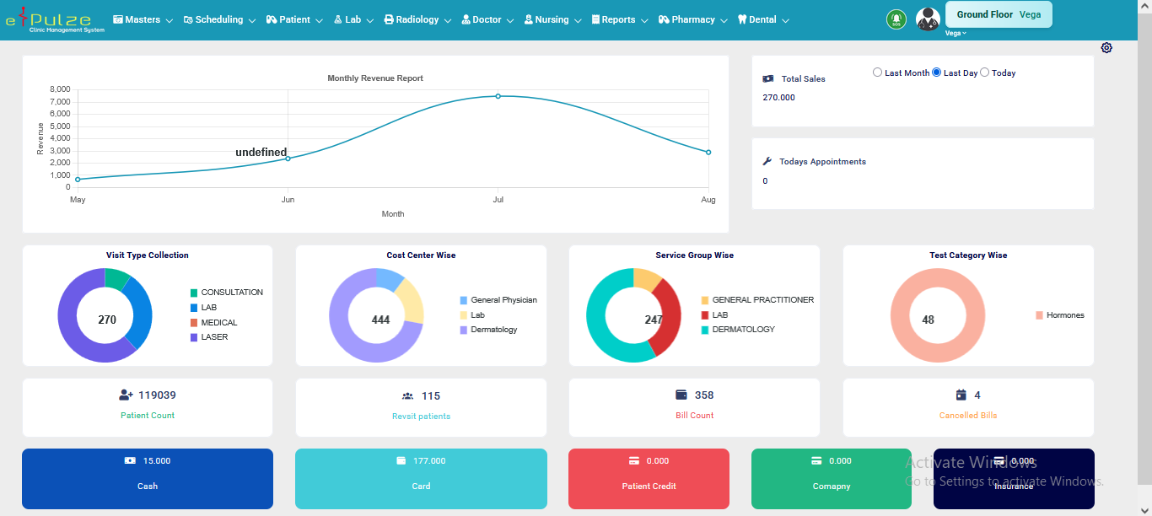
Task: Select the Today radio button
Action: coord(985,73)
